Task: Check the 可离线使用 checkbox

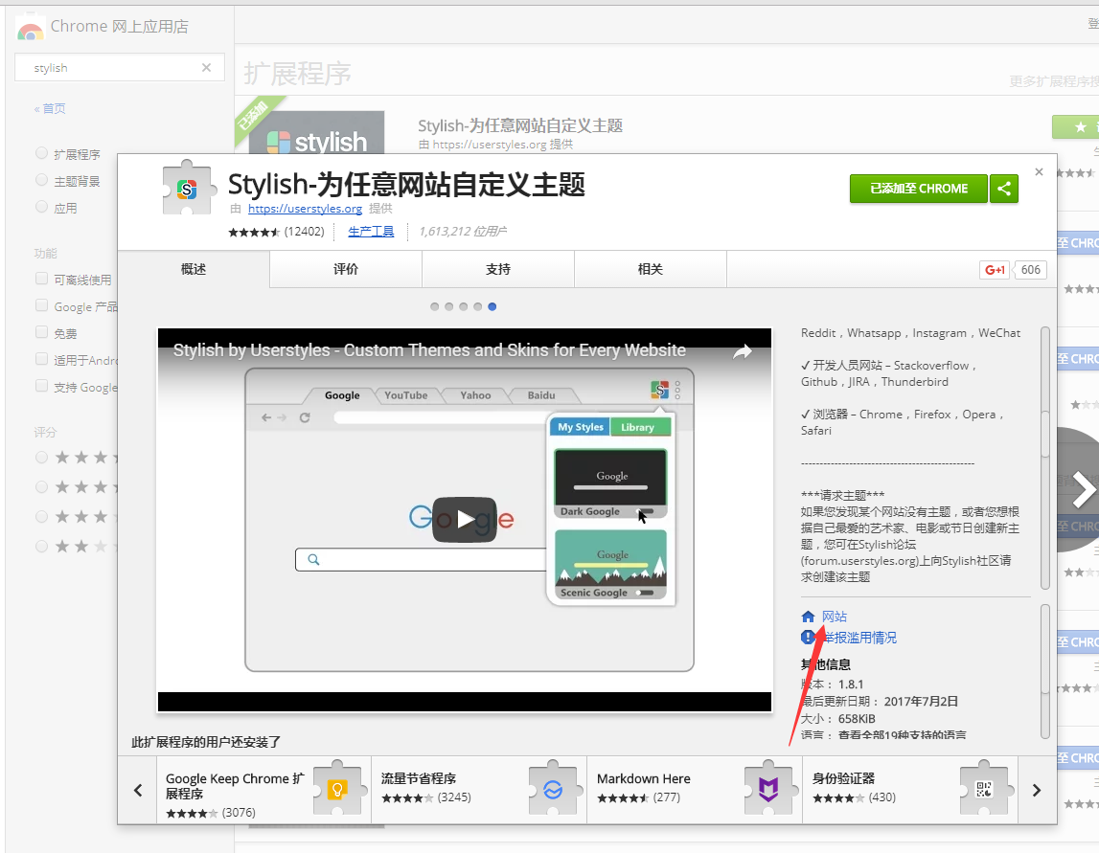Action: click(41, 279)
